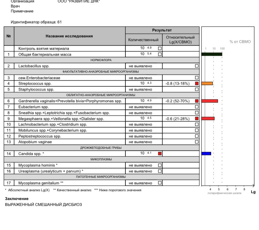Click the '-0.6 (21-28%)' relative value
Viewport: 259px width, 230px height.
pos(177,119)
